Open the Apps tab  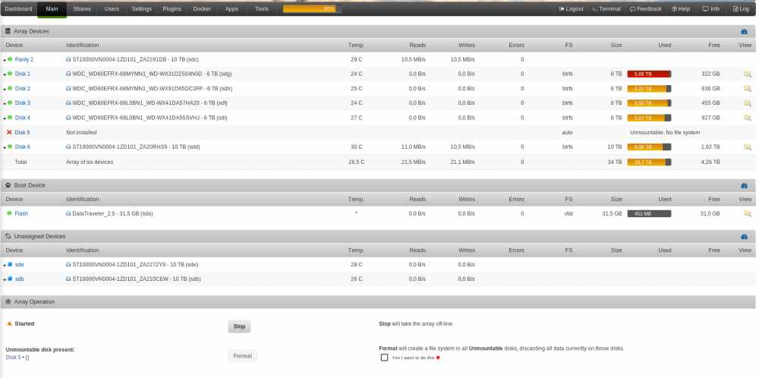point(231,8)
